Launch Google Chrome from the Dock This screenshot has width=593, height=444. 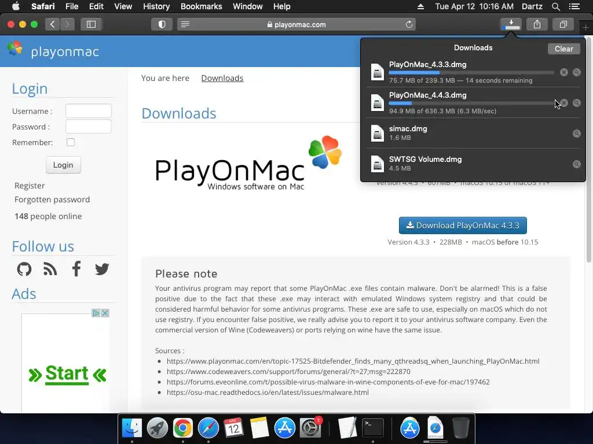[183, 428]
